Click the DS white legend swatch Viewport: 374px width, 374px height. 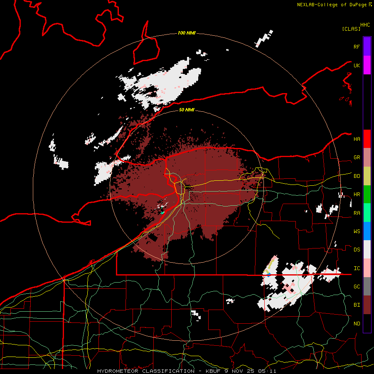[x=367, y=249]
